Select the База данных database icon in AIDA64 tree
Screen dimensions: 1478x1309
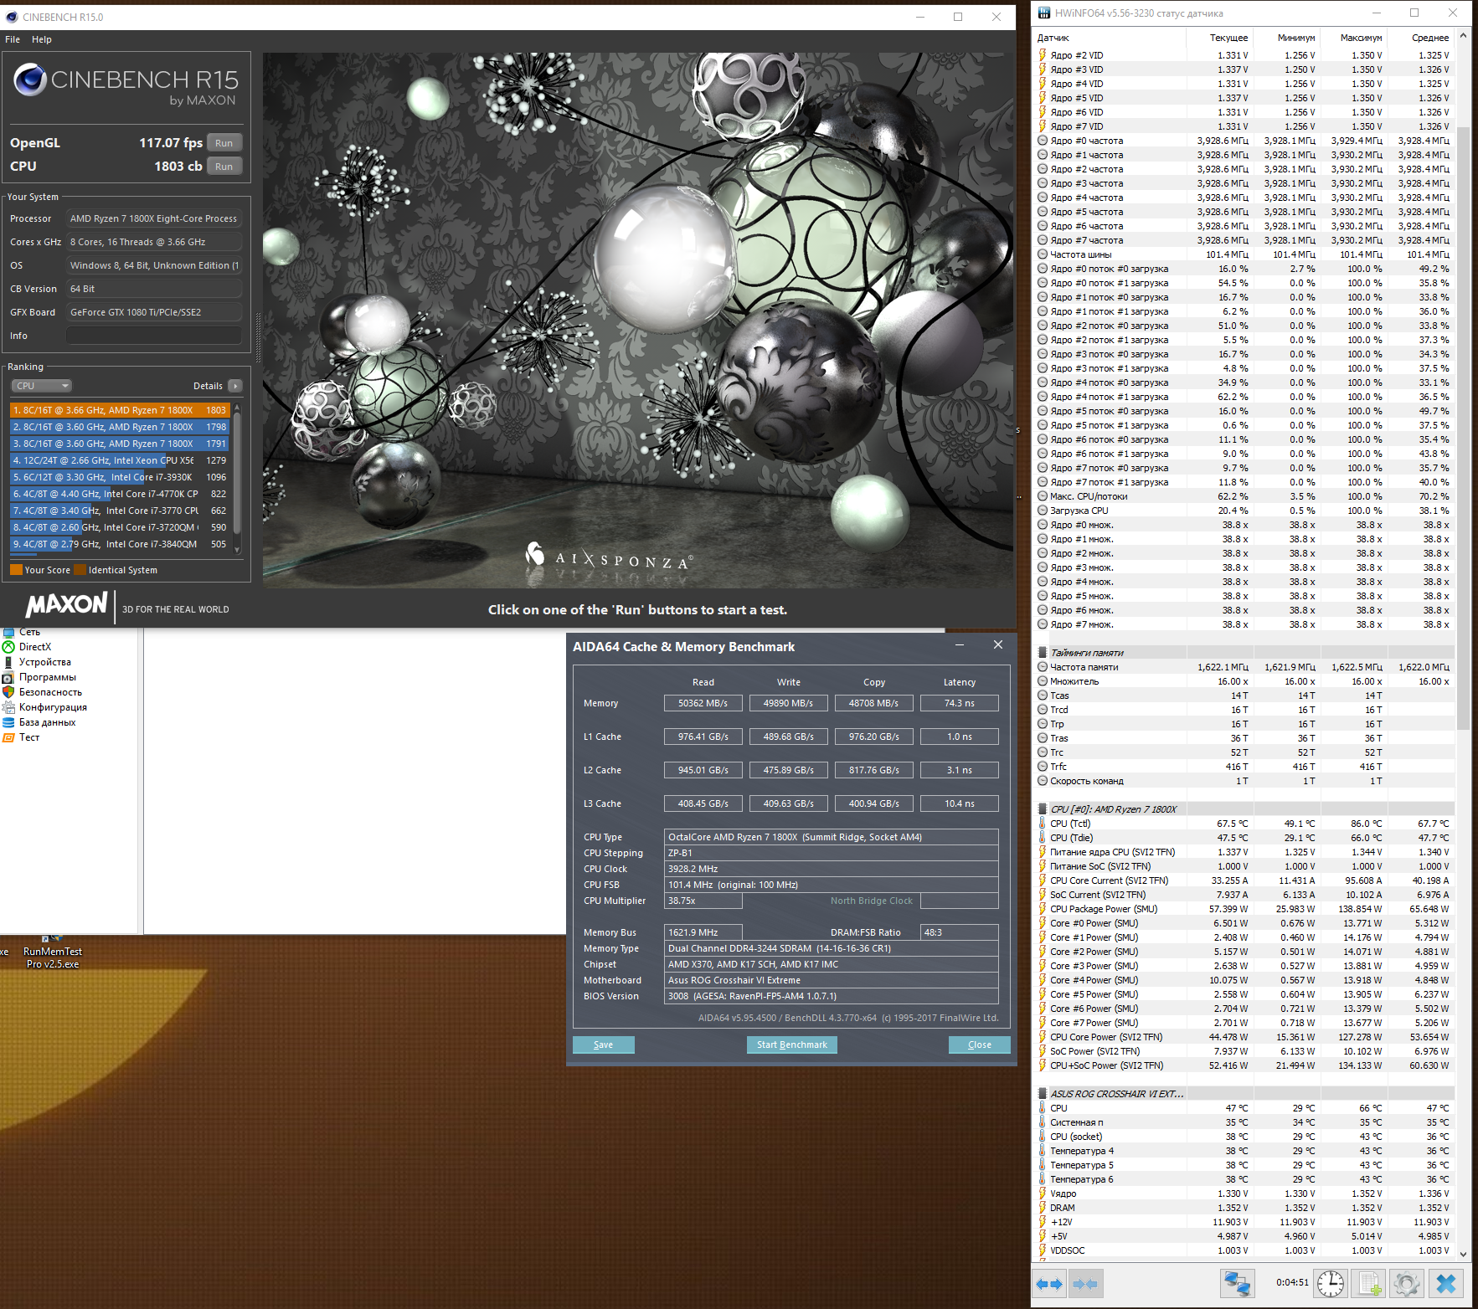[x=8, y=722]
